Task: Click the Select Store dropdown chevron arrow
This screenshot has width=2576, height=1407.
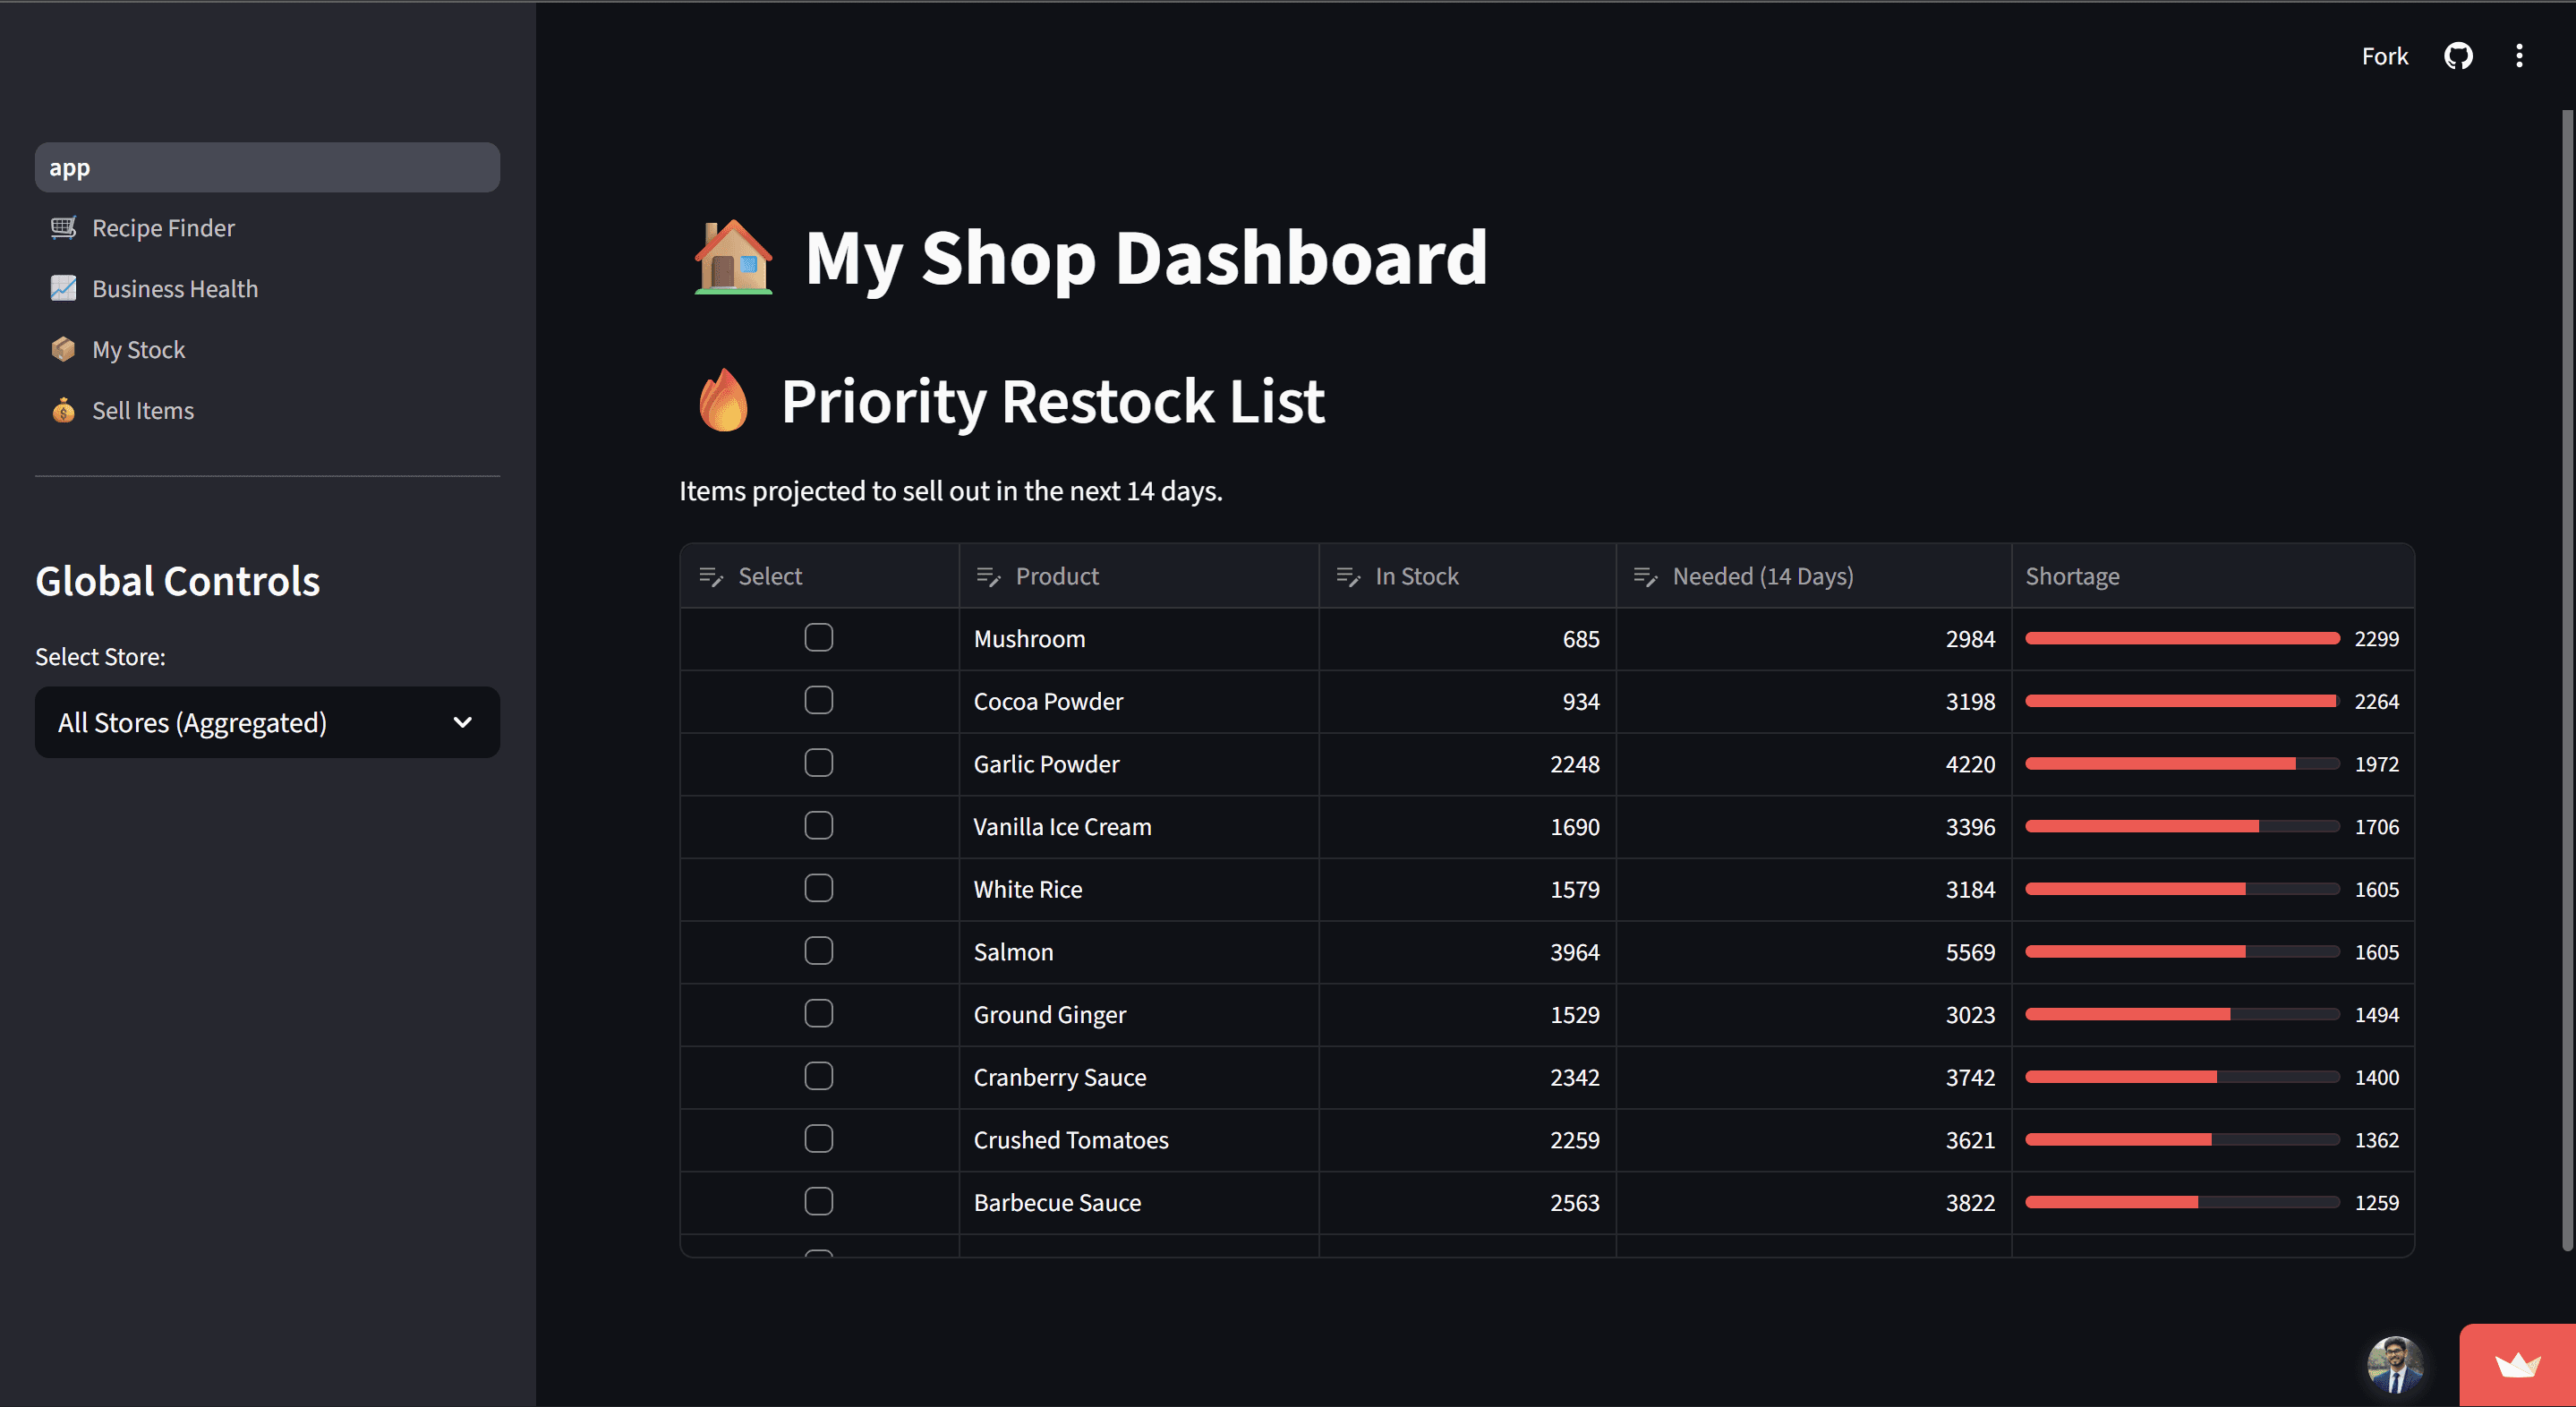Action: coord(462,722)
